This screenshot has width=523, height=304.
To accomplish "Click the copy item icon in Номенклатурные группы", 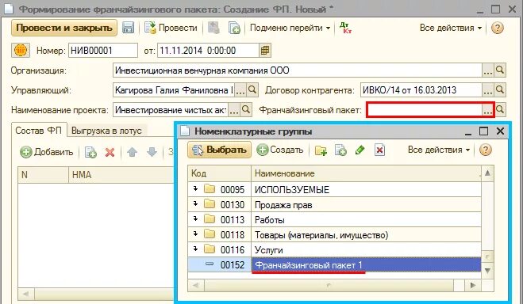I will [340, 150].
